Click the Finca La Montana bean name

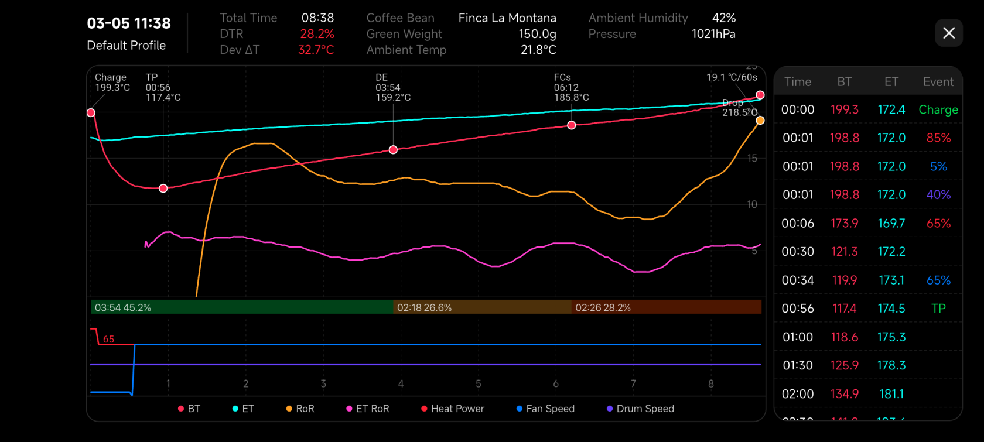click(507, 18)
